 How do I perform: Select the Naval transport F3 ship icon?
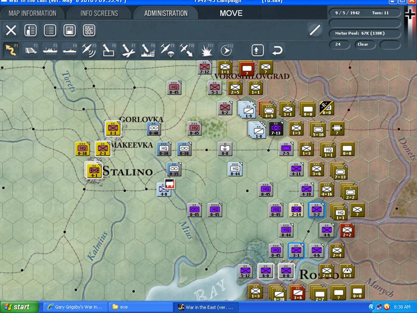point(50,50)
